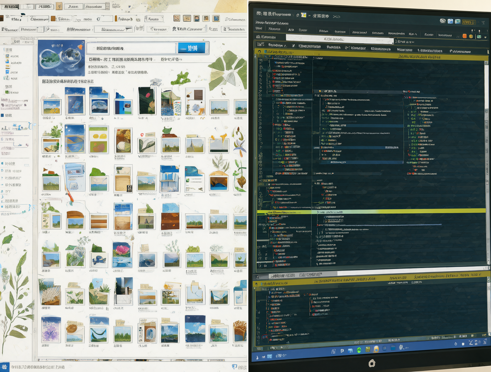
Task: Click the yellow circle icon in the dark editor toolbar
Action: 471,37
